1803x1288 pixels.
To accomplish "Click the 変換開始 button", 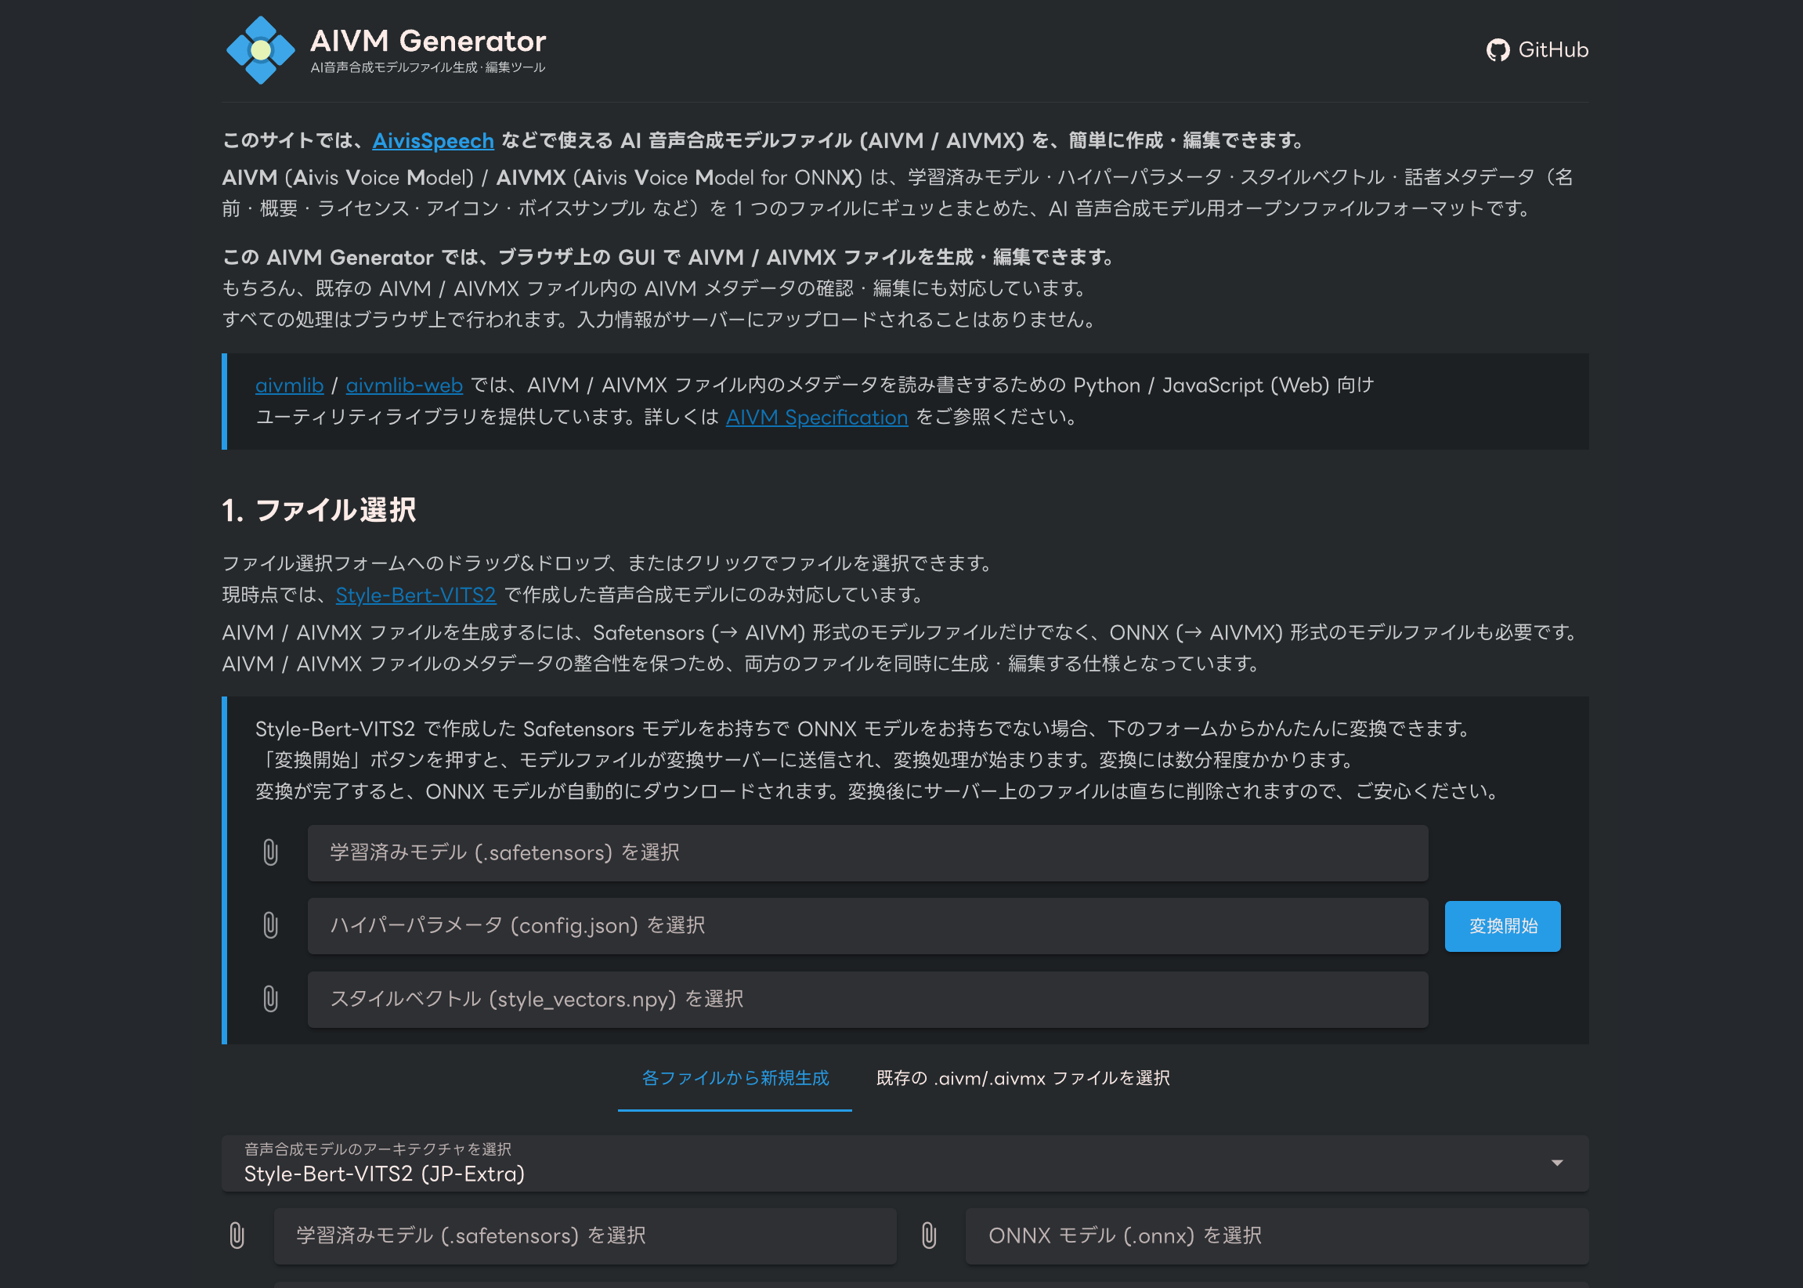I will point(1502,925).
